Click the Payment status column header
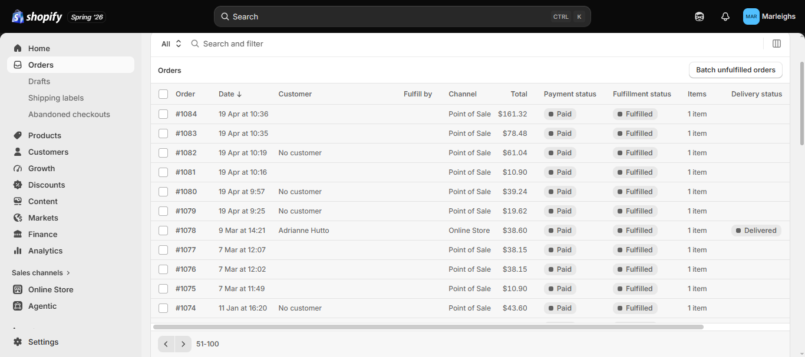 [x=570, y=94]
